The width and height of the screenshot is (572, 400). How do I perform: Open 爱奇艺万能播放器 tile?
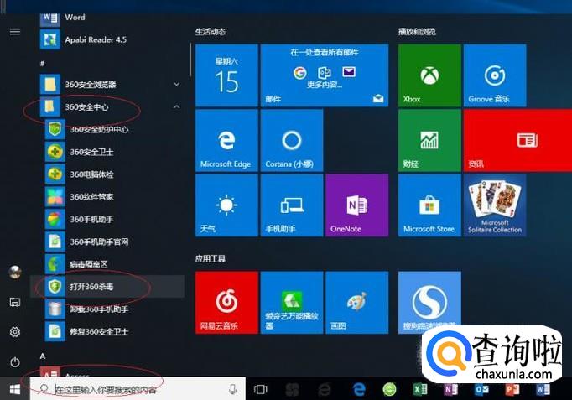click(292, 302)
